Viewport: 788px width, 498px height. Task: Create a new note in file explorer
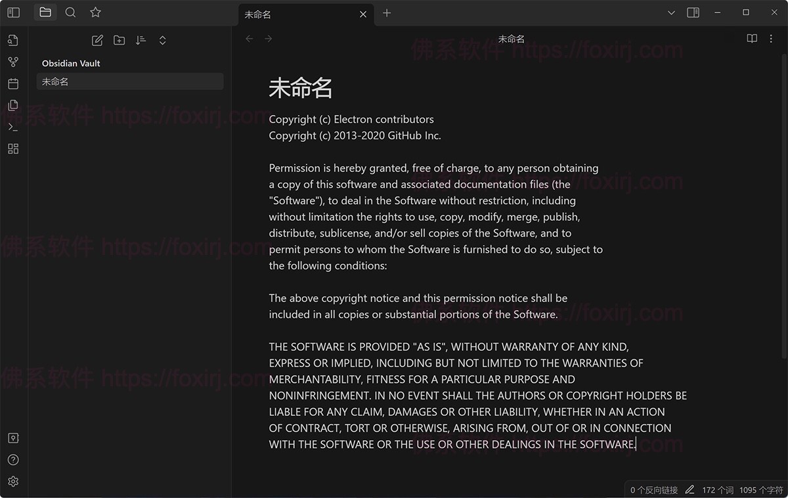pos(97,40)
